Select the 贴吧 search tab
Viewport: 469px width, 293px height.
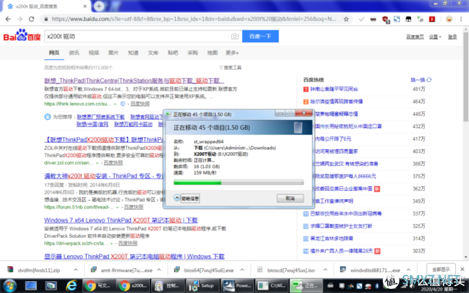point(173,53)
